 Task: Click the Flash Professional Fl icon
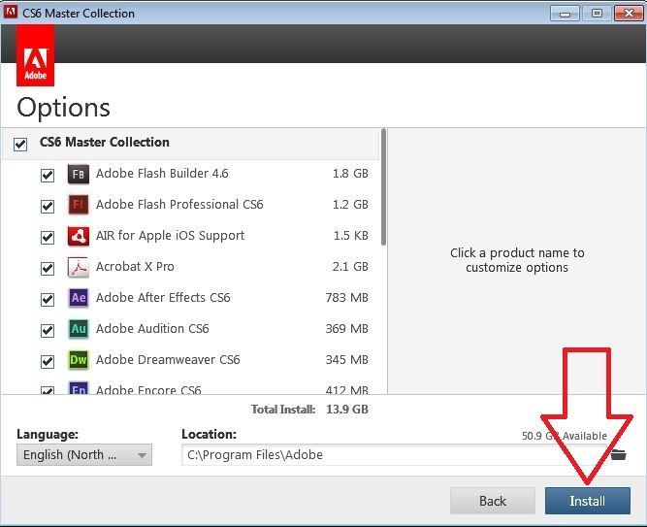tap(78, 205)
